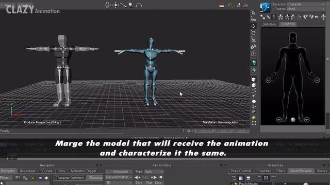Open the BaseAnimation layer dropdown

[x=119, y=177]
